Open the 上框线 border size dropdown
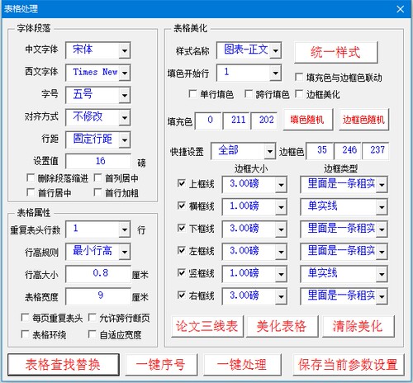The image size is (413, 383). coord(281,184)
